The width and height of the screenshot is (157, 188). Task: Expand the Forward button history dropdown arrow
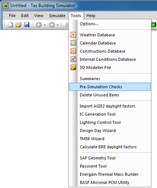coord(58,25)
